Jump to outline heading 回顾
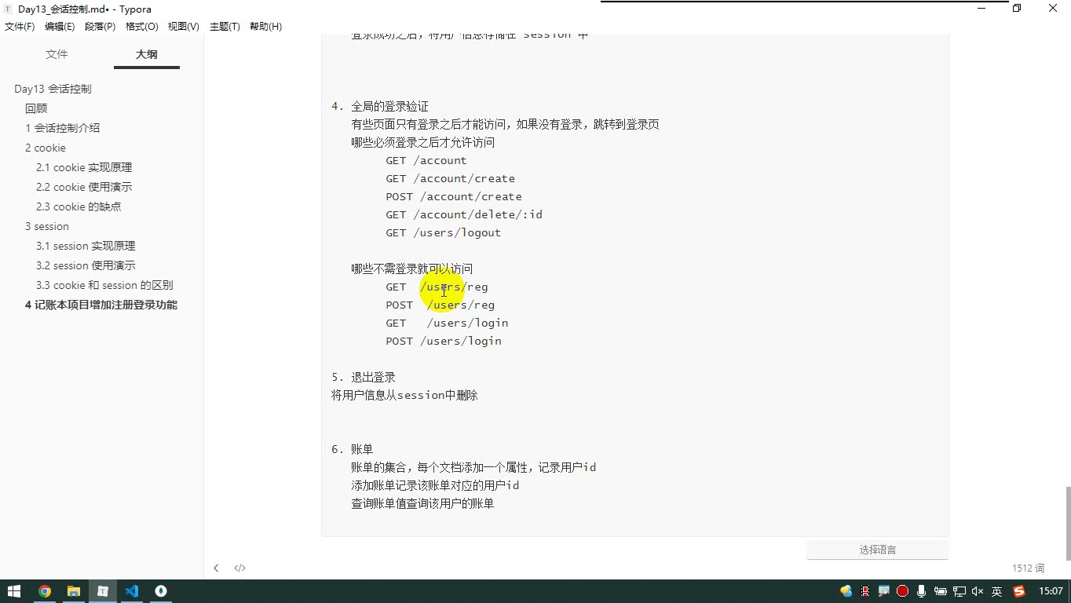The width and height of the screenshot is (1071, 603). (x=36, y=108)
